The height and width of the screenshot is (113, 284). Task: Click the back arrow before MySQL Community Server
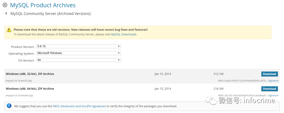tap(6, 13)
